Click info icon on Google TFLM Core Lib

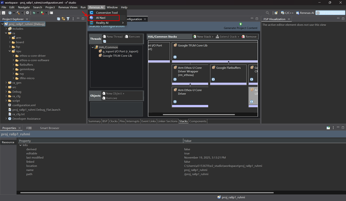pos(175,57)
